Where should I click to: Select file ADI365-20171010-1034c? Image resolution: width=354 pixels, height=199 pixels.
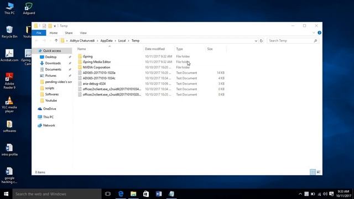tap(99, 78)
